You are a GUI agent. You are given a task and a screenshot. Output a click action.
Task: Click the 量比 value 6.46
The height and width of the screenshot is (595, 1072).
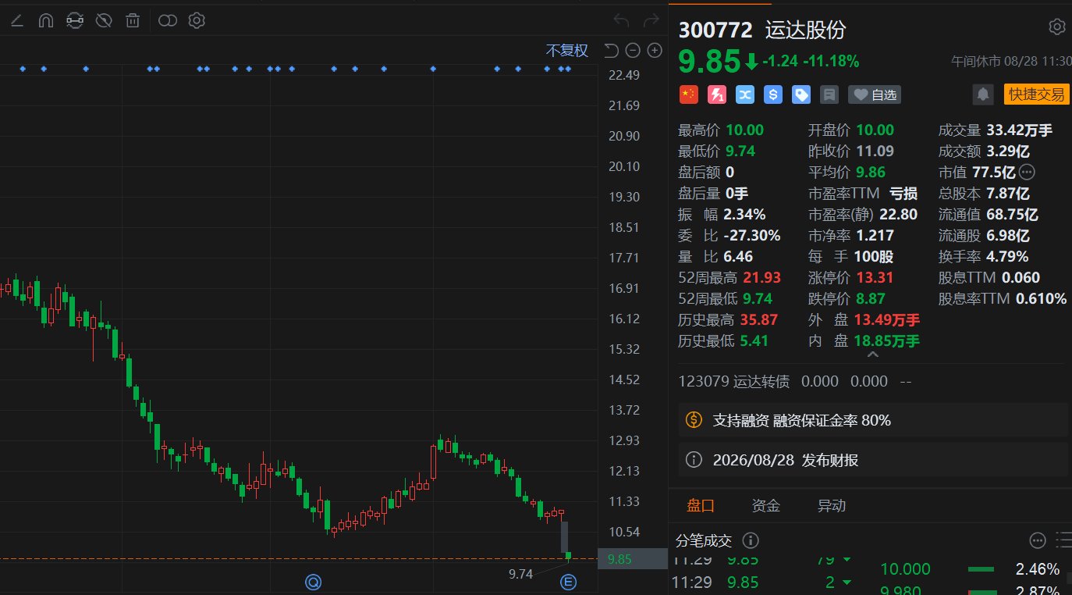click(740, 256)
